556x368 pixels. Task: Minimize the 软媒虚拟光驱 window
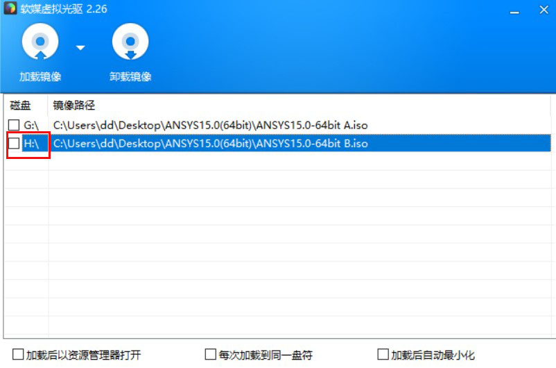(x=514, y=12)
